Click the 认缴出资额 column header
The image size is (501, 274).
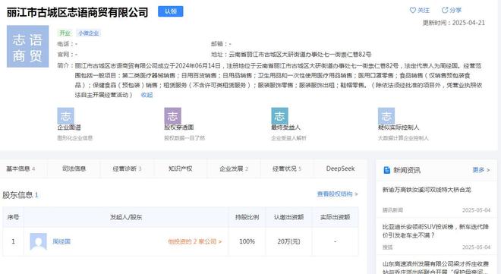(288, 217)
